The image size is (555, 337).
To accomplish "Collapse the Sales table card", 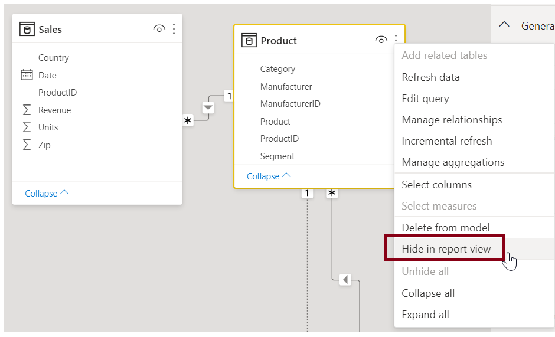I will pyautogui.click(x=47, y=193).
